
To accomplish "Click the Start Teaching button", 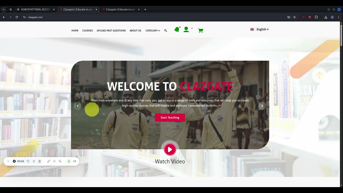I will coord(170,118).
